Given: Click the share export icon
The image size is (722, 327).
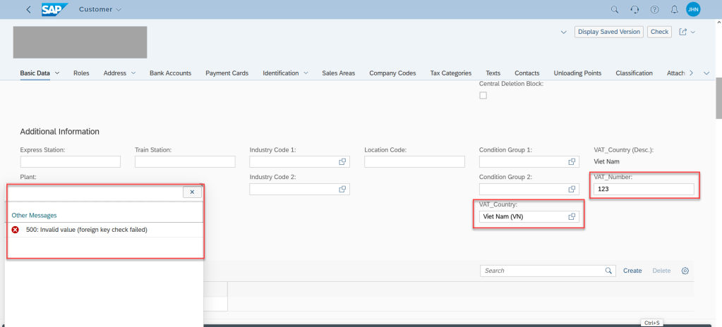Looking at the screenshot, I should (x=682, y=32).
